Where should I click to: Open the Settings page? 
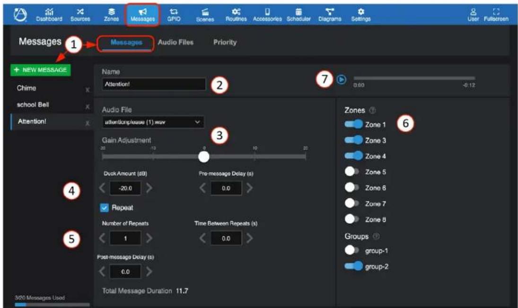click(361, 15)
